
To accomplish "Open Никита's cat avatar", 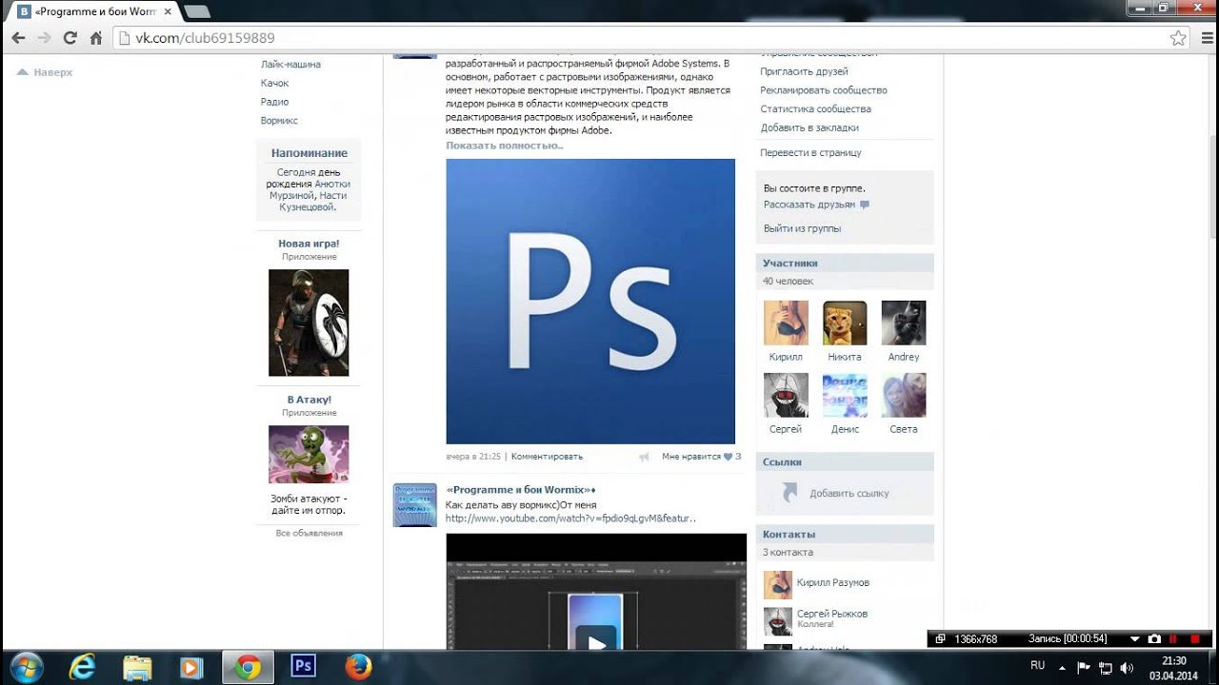I will pos(845,323).
